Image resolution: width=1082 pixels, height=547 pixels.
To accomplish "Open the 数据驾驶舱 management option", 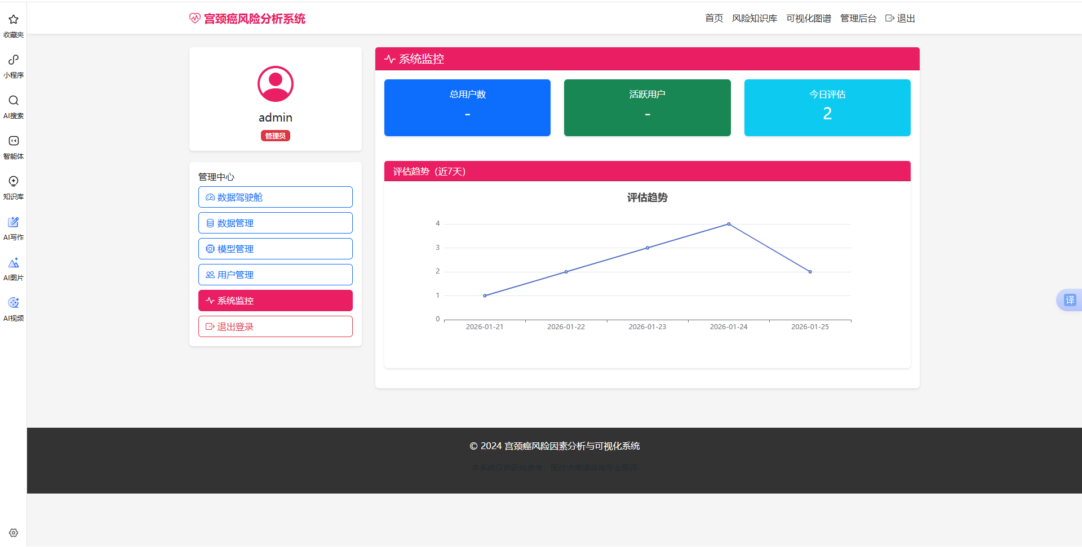I will (275, 197).
